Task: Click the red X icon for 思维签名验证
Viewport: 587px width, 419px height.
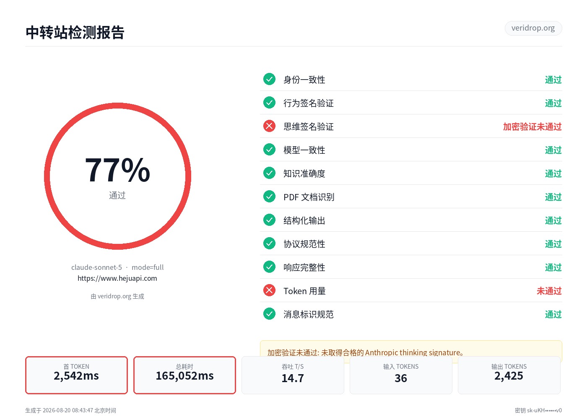Action: pyautogui.click(x=269, y=126)
